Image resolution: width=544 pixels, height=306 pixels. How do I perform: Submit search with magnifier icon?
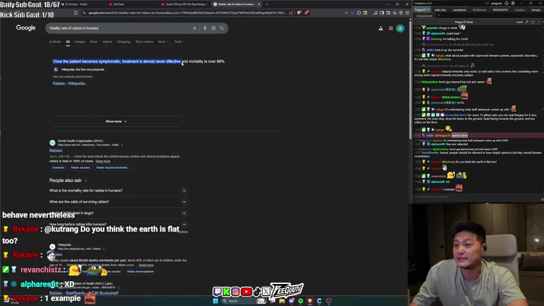tap(222, 28)
